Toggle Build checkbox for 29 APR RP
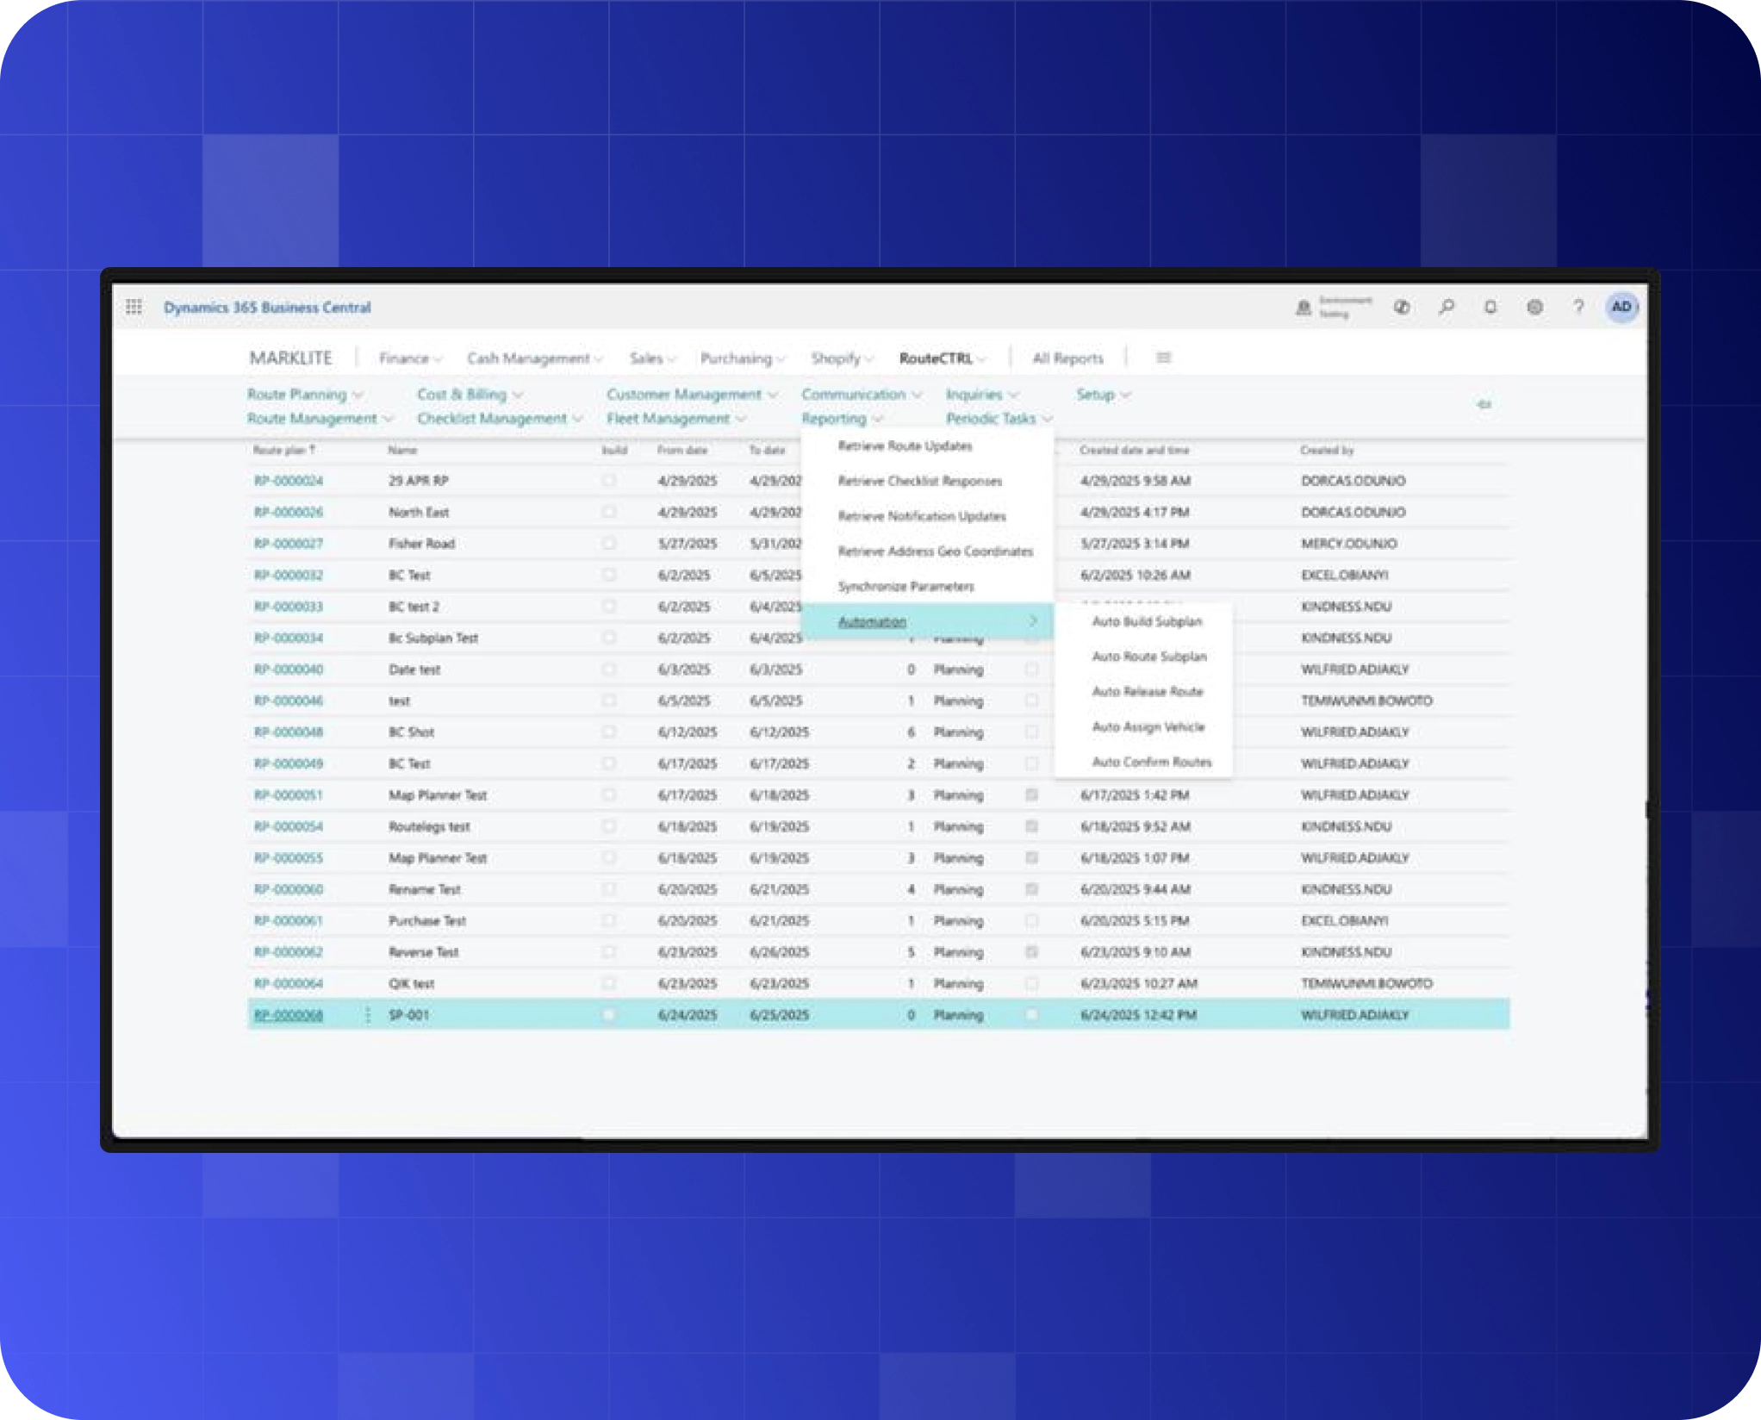The height and width of the screenshot is (1420, 1761). [x=609, y=481]
